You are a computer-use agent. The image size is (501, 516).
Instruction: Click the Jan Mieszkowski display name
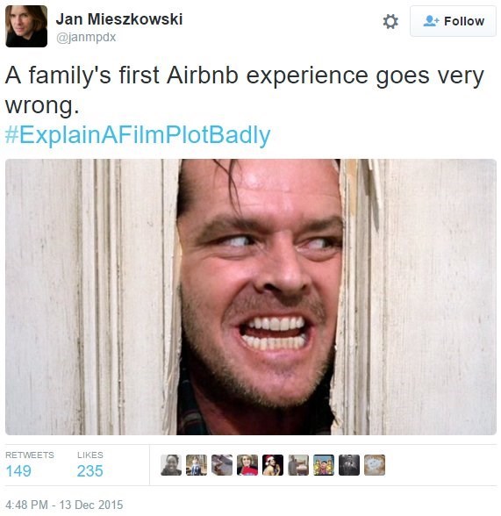click(x=119, y=19)
